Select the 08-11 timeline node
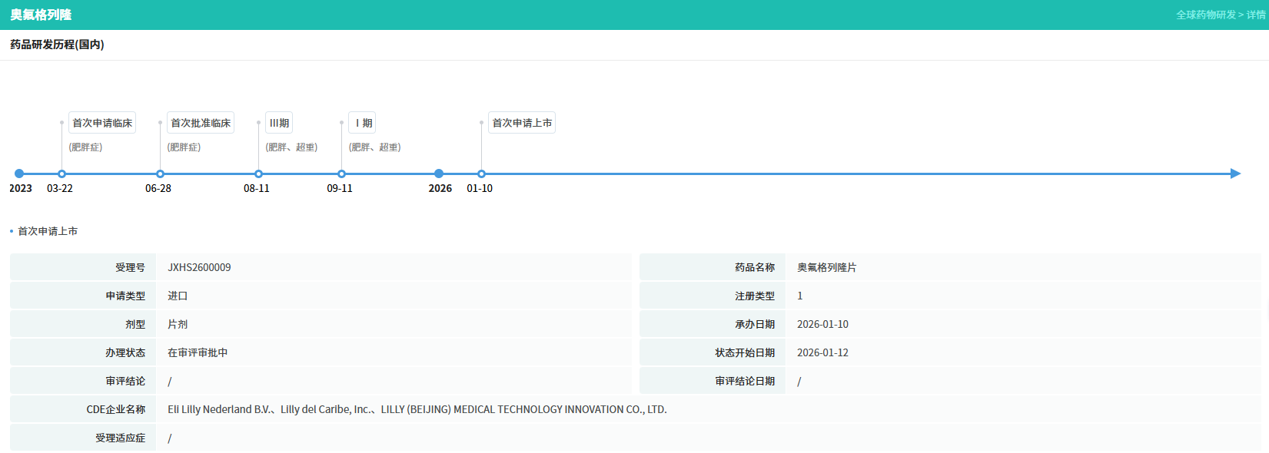The image size is (1269, 453). [x=258, y=174]
